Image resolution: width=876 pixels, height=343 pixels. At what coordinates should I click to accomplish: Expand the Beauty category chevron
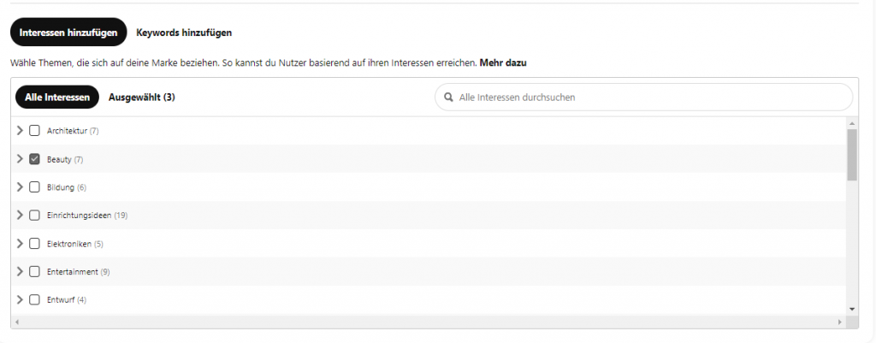(x=21, y=159)
